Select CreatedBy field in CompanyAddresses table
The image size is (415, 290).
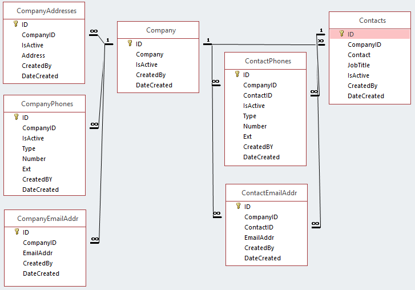[37, 66]
